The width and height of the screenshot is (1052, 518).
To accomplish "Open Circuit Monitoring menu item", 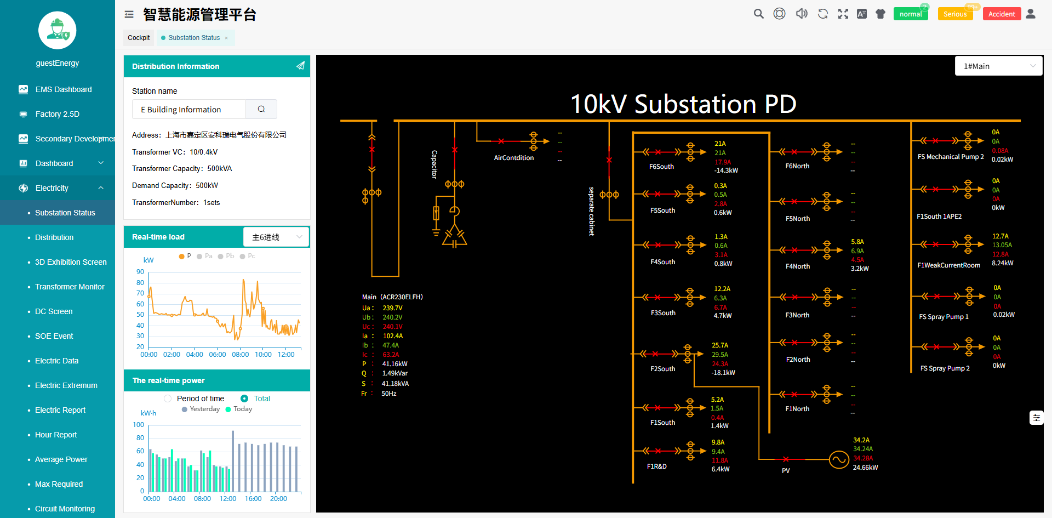I will pos(58,509).
